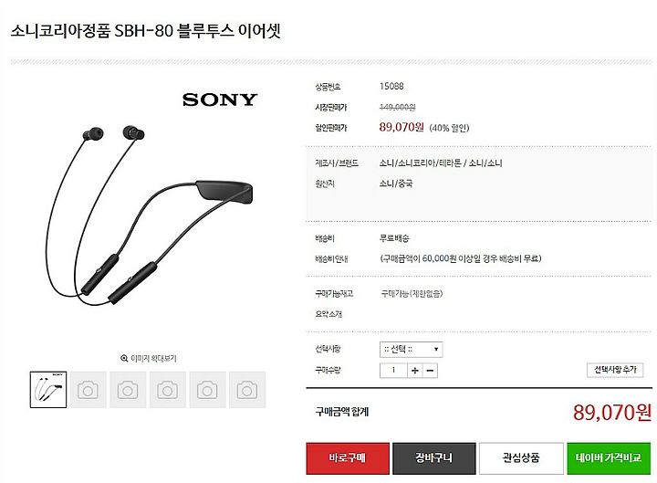The width and height of the screenshot is (657, 483).
Task: Click the red 바로구매 buy now button
Action: pos(348,458)
